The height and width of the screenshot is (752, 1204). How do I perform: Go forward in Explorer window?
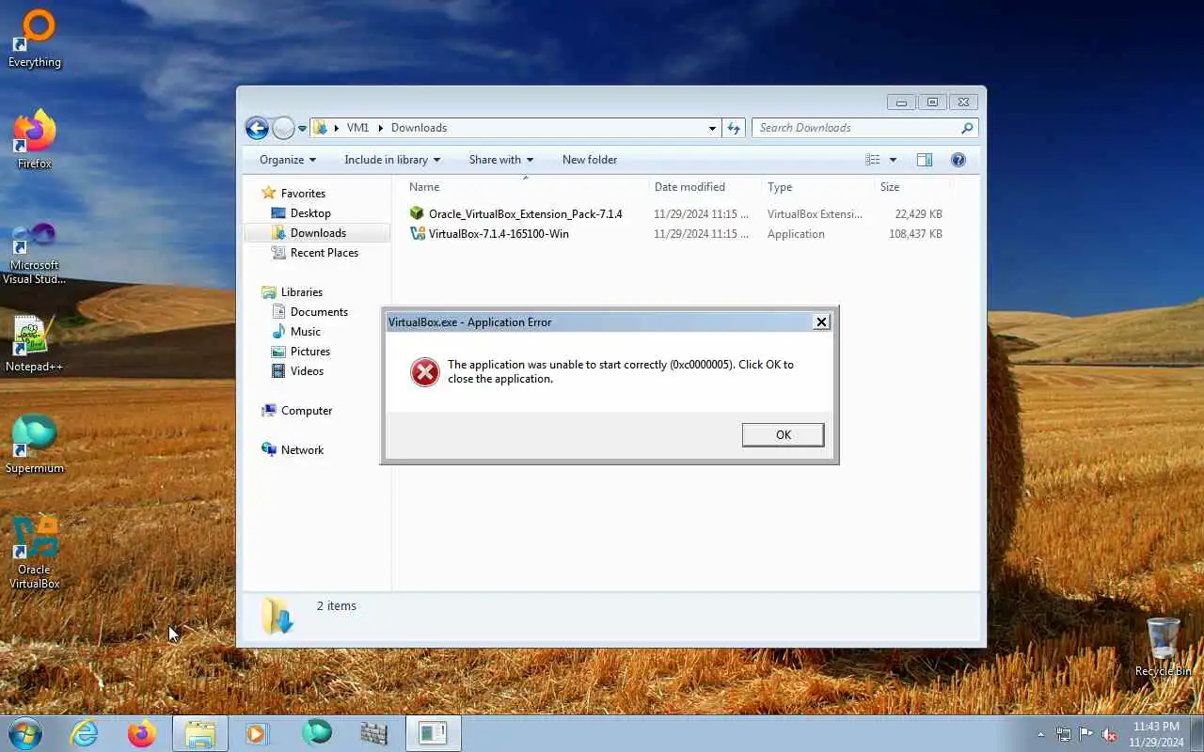click(x=283, y=128)
